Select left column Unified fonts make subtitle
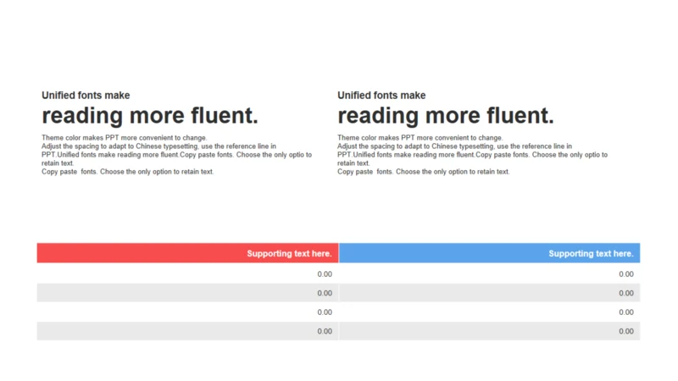Image resolution: width=678 pixels, height=381 pixels. click(86, 96)
